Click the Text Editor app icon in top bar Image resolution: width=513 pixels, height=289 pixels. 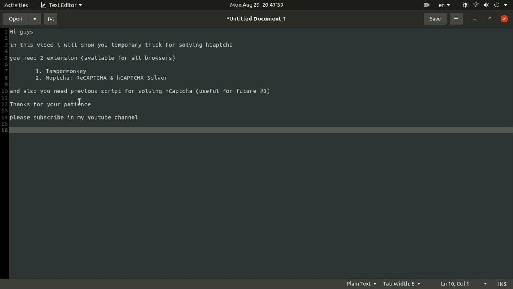44,5
